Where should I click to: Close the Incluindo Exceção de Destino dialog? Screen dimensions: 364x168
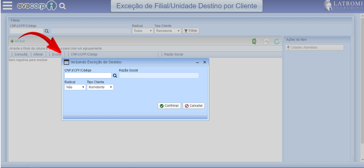click(204, 62)
